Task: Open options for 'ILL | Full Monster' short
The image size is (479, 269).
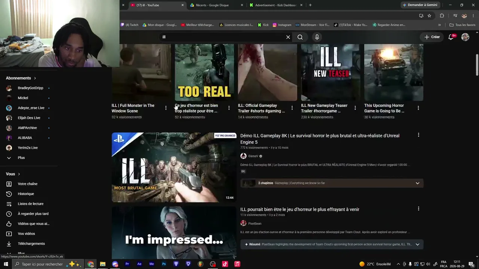Action: (166, 108)
